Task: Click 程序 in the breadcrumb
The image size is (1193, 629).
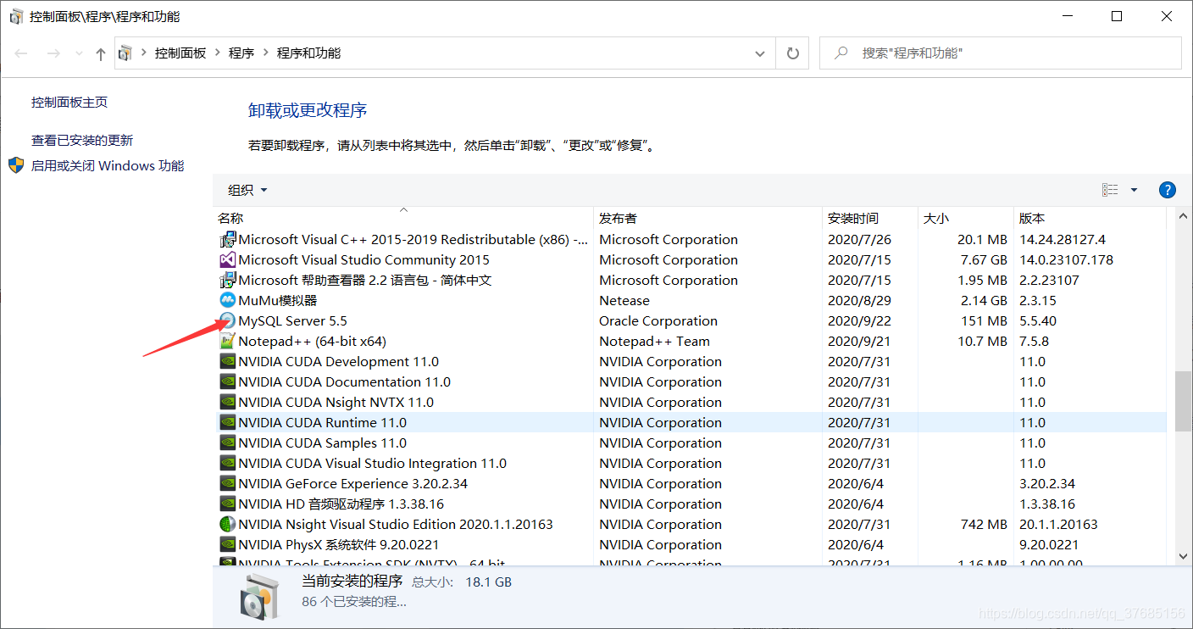Action: point(241,53)
